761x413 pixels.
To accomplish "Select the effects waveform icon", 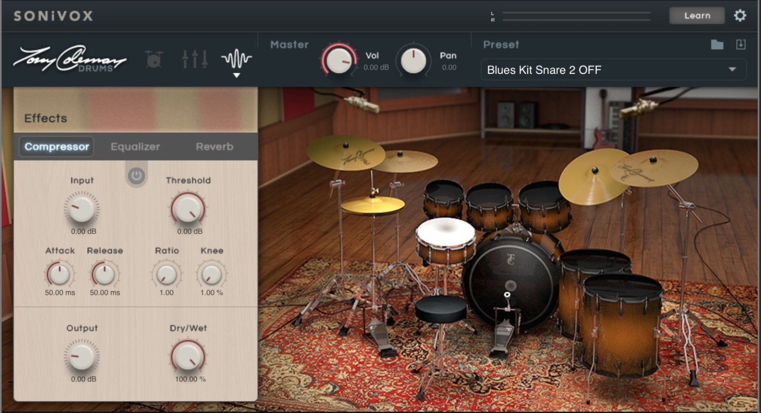I will [x=237, y=59].
